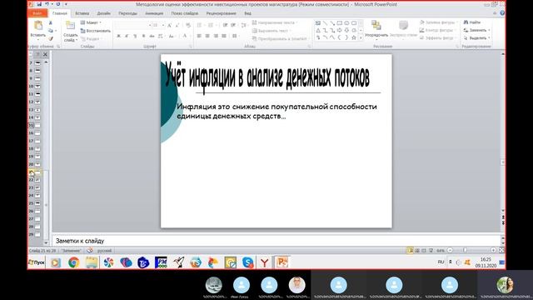
Task: Open the Макет layout dropdown
Action: point(91,22)
